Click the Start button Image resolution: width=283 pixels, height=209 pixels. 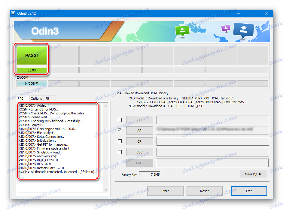(165, 191)
